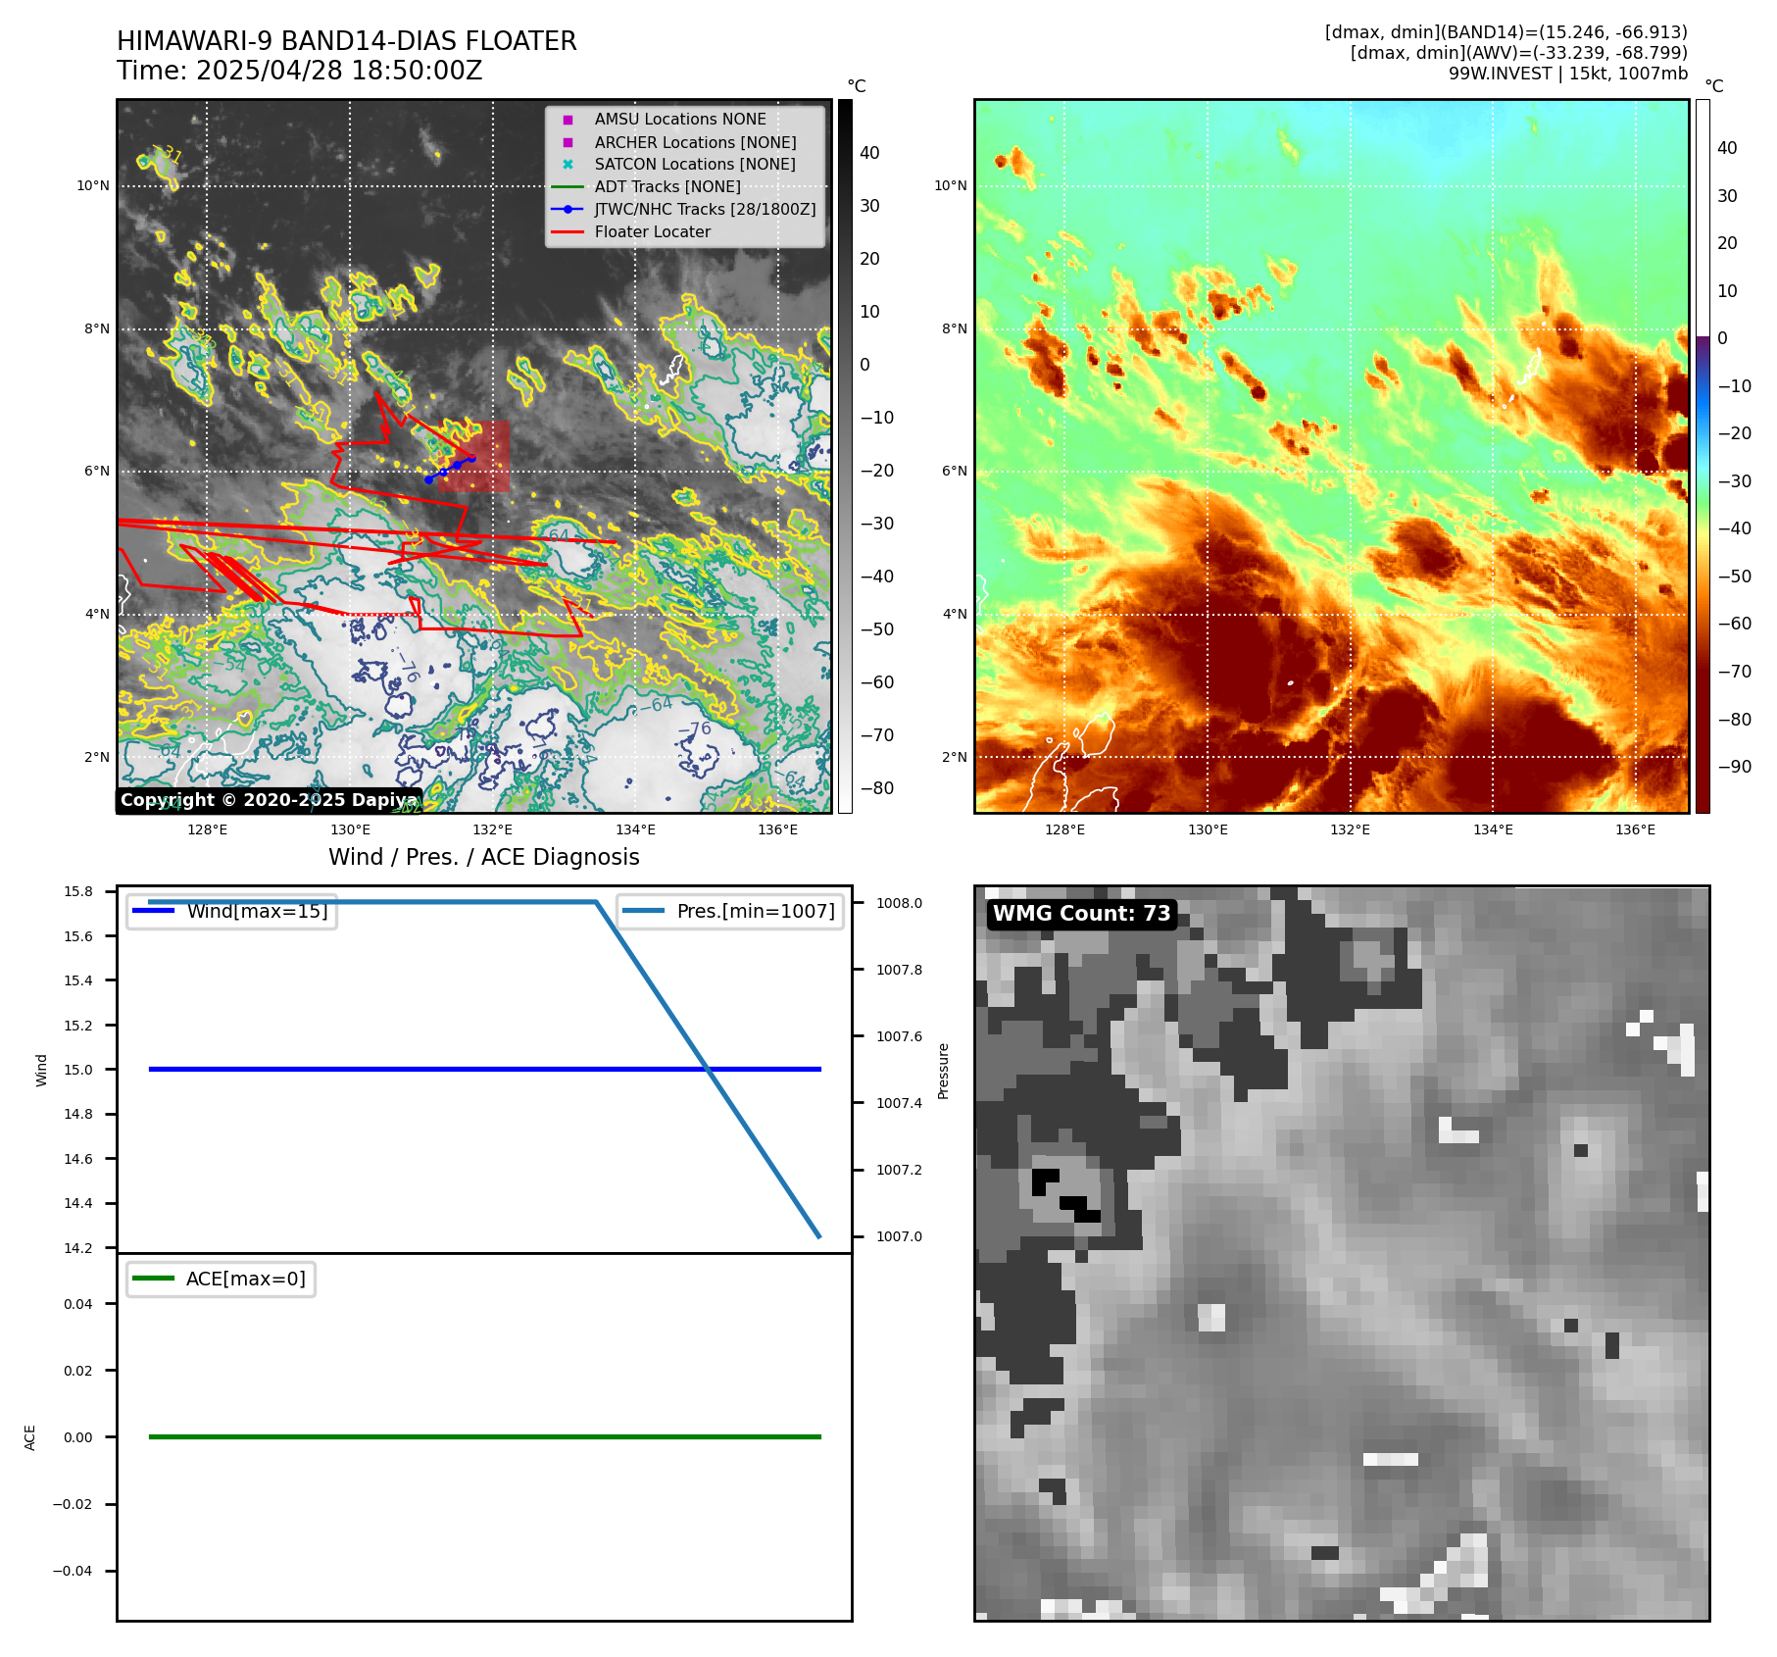Click the ACE axis label
The image size is (1777, 1657).
(x=30, y=1437)
